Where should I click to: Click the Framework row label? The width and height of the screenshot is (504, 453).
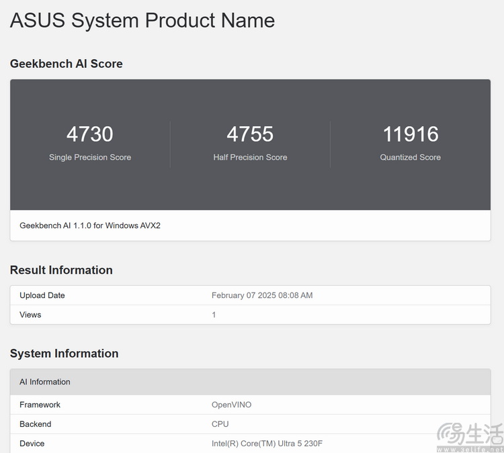40,405
